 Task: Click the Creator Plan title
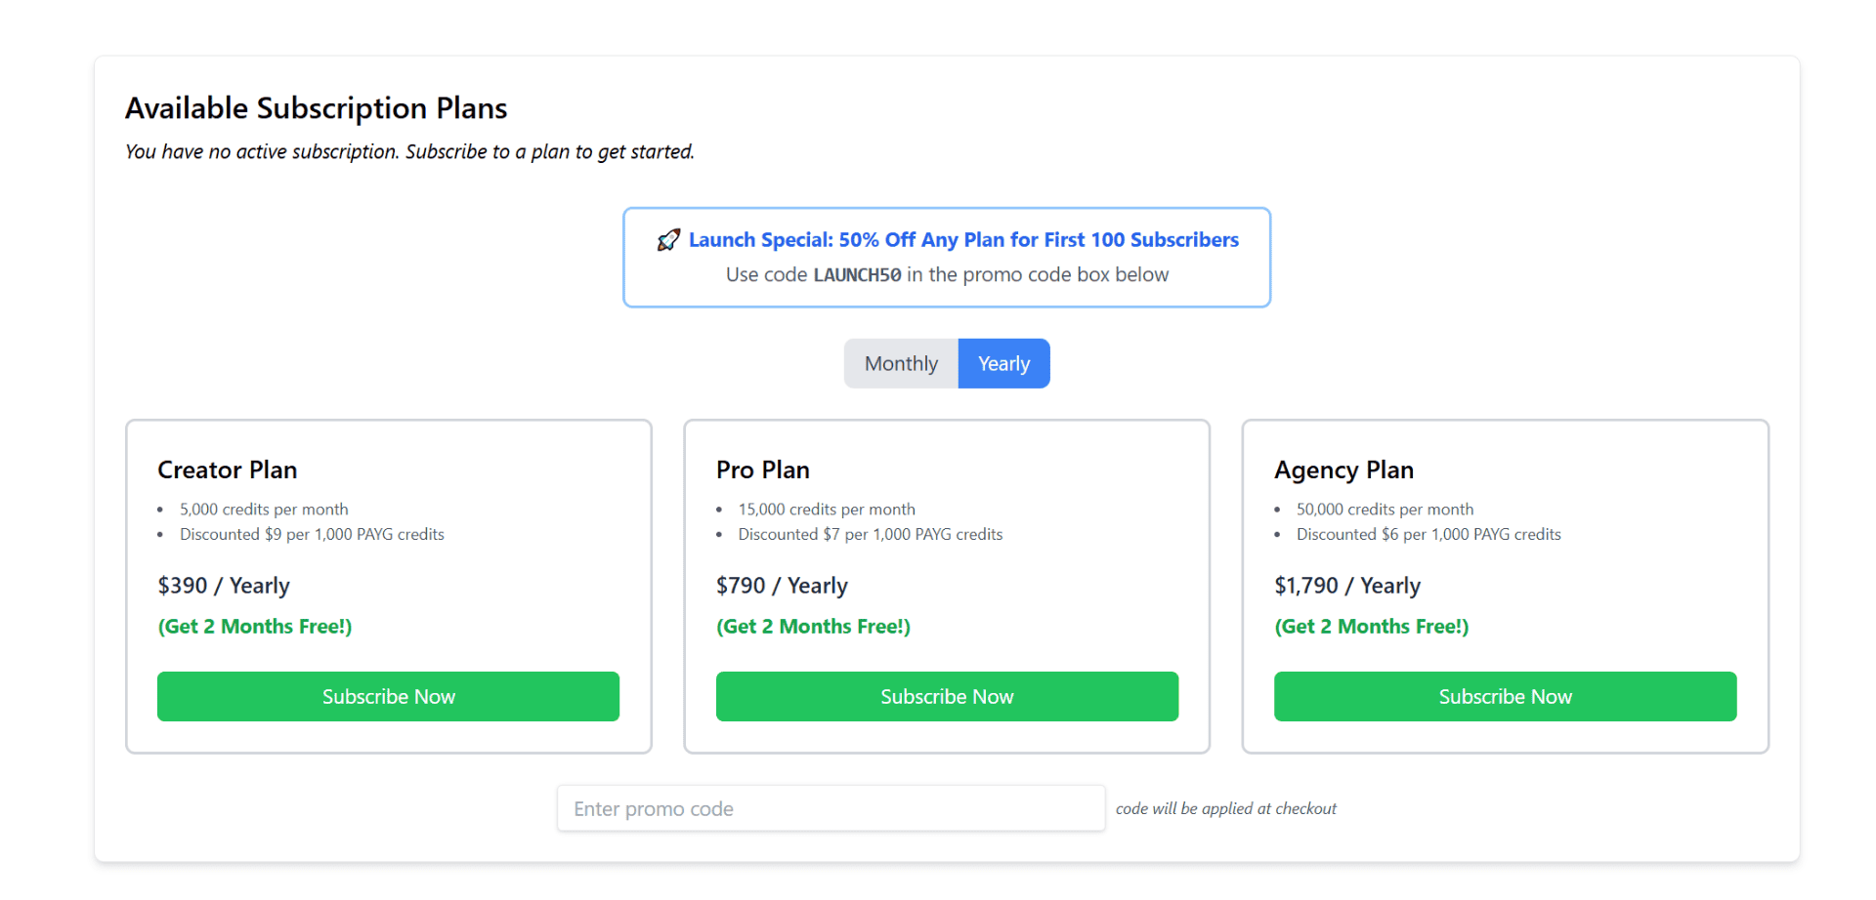(x=227, y=470)
